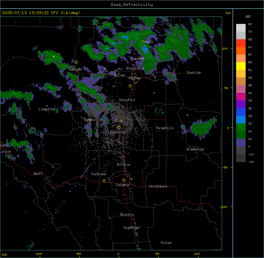Choose the green swatch below 30 dBZ
Viewport: 264px width, 258px height.
(x=241, y=127)
